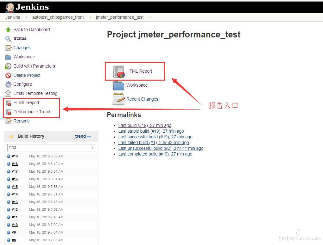The image size is (323, 245).
Task: Clear the build find box with X
Action: point(92,148)
